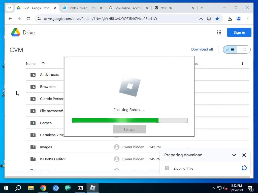The width and height of the screenshot is (258, 193).
Task: Reload the current page
Action: click(28, 19)
